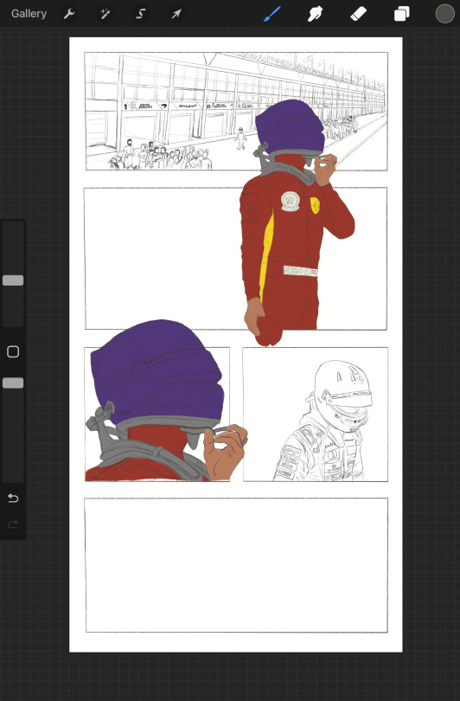Tap the empty bottom comic panel
The height and width of the screenshot is (701, 460).
pyautogui.click(x=236, y=565)
